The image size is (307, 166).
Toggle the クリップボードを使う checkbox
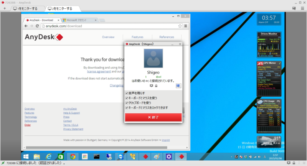click(x=127, y=103)
